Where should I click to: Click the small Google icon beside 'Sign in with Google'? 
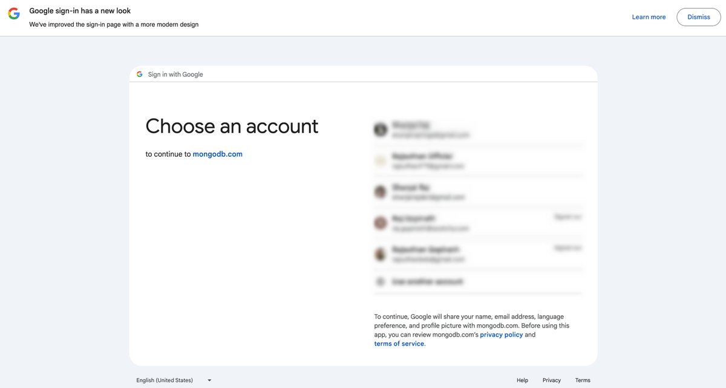140,74
